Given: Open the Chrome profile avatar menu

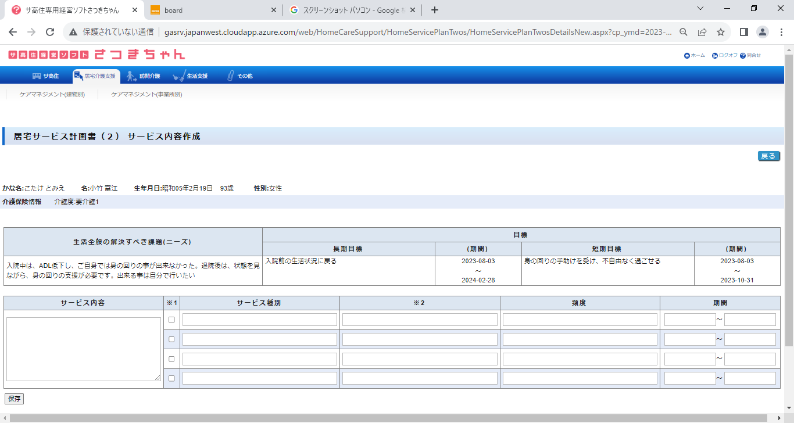Looking at the screenshot, I should tap(763, 32).
